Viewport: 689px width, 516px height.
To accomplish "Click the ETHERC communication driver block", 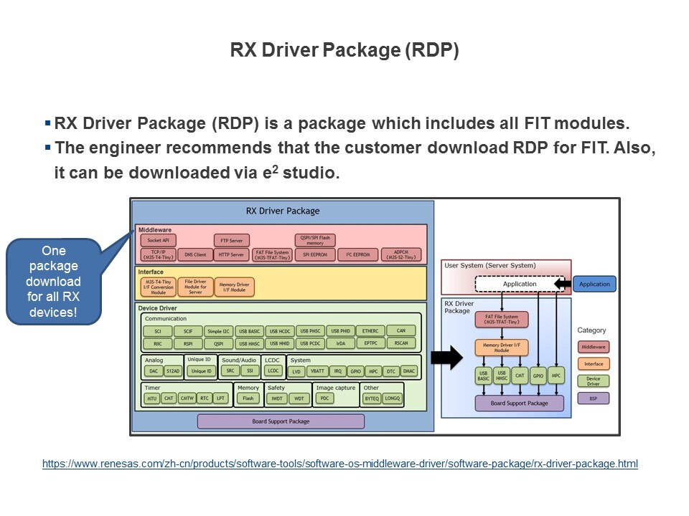I will point(370,331).
